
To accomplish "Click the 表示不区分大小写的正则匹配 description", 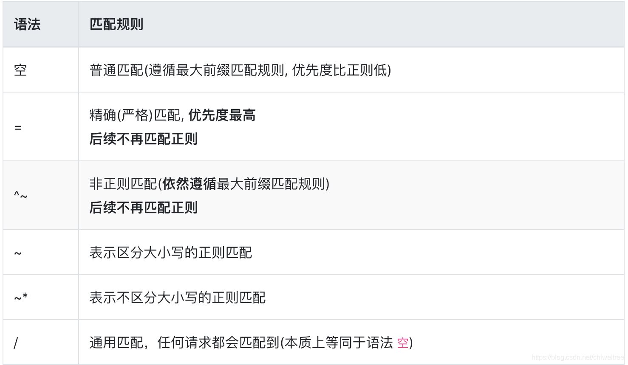I will tap(178, 298).
